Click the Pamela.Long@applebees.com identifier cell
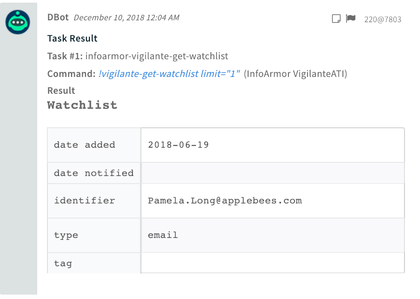Viewport: 420px width, 299px height. pos(225,201)
